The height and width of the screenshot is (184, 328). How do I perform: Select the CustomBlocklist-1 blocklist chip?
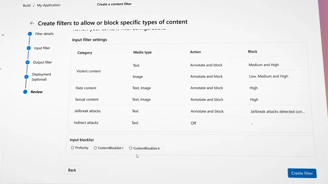[x=108, y=148]
